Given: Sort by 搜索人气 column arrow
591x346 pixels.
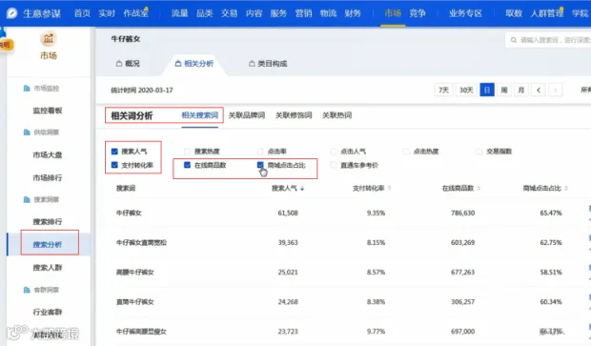Looking at the screenshot, I should (302, 189).
